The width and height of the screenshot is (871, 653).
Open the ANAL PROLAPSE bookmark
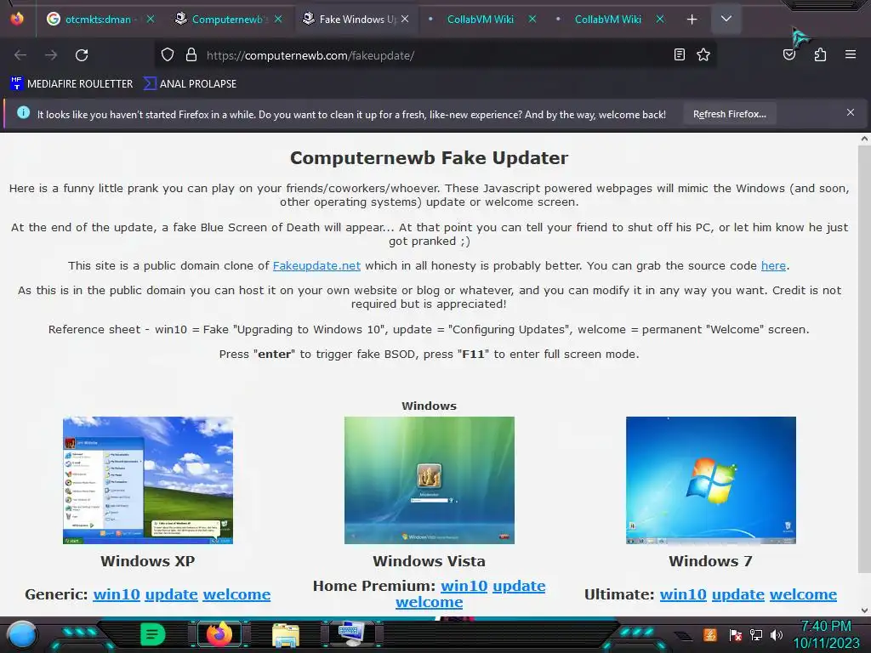pyautogui.click(x=190, y=84)
